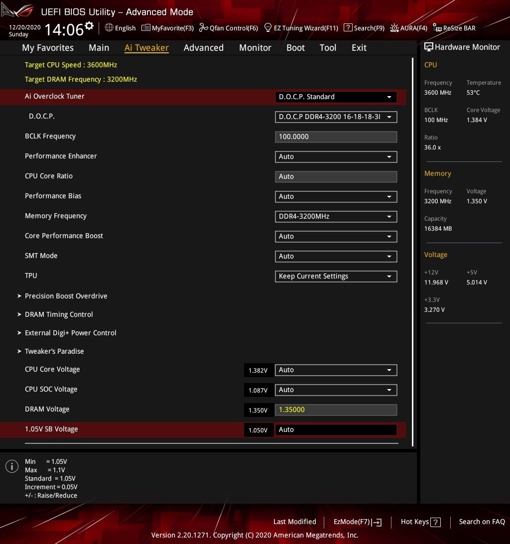The width and height of the screenshot is (510, 544).
Task: Open the Tool tab
Action: coord(328,48)
